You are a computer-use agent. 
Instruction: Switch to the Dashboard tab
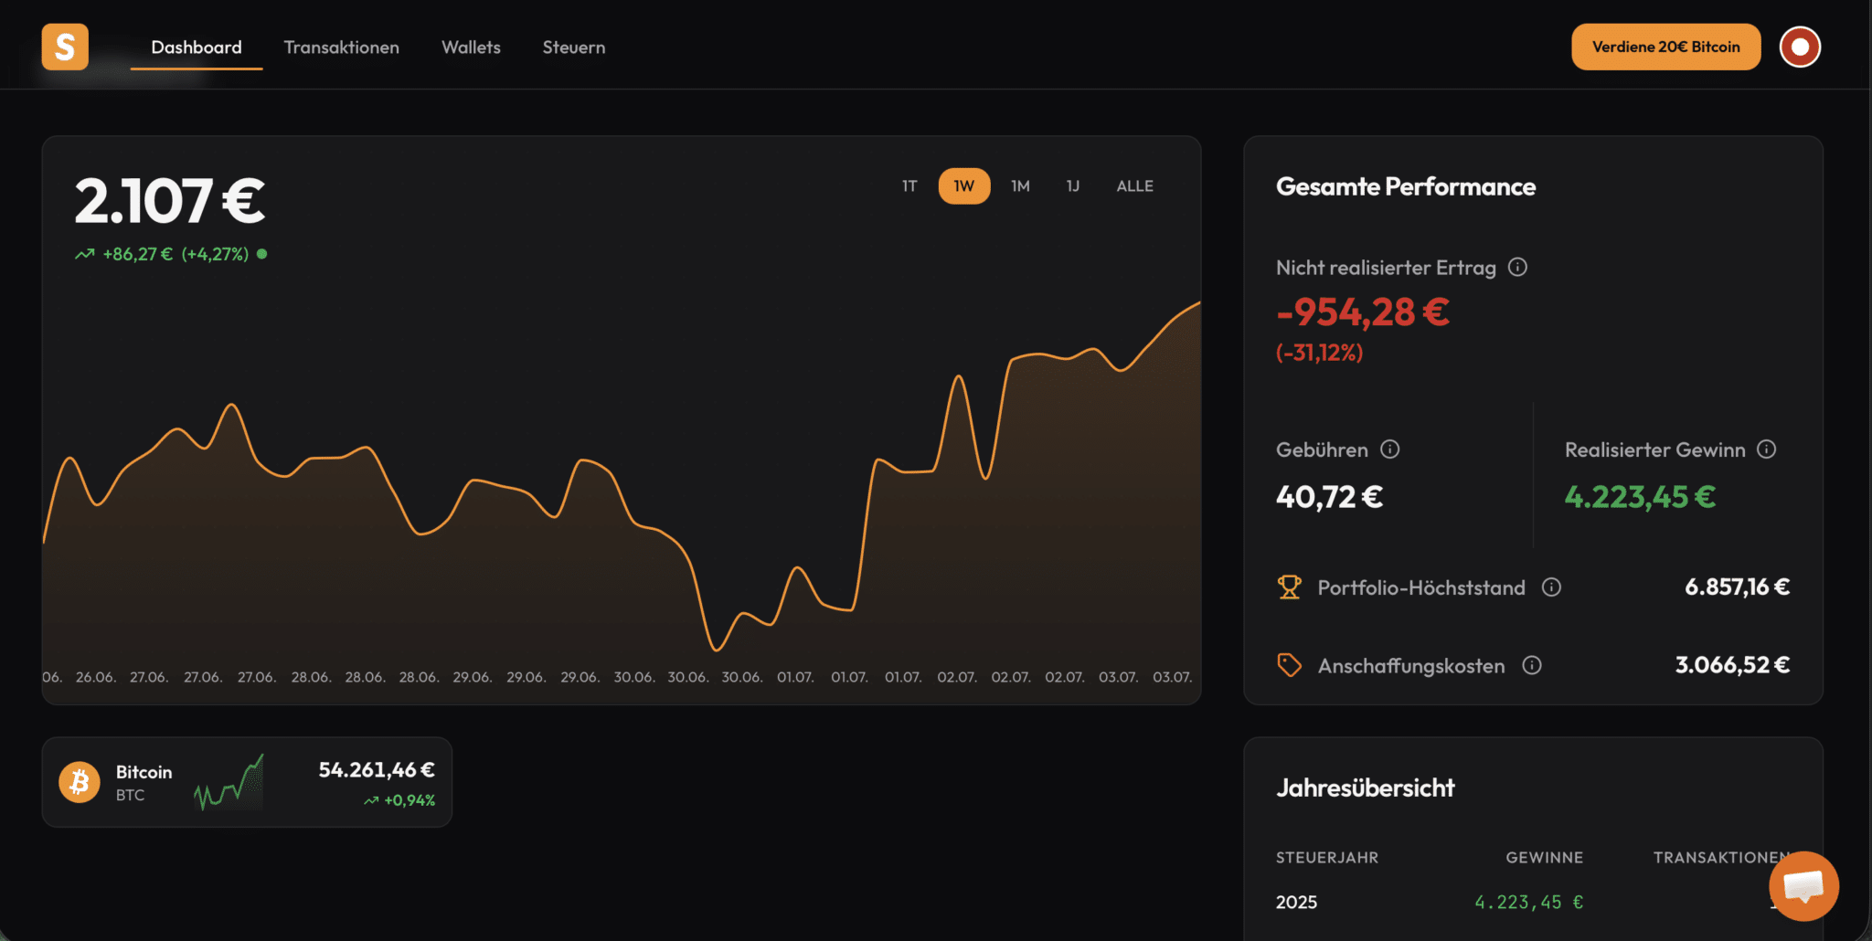(x=197, y=47)
